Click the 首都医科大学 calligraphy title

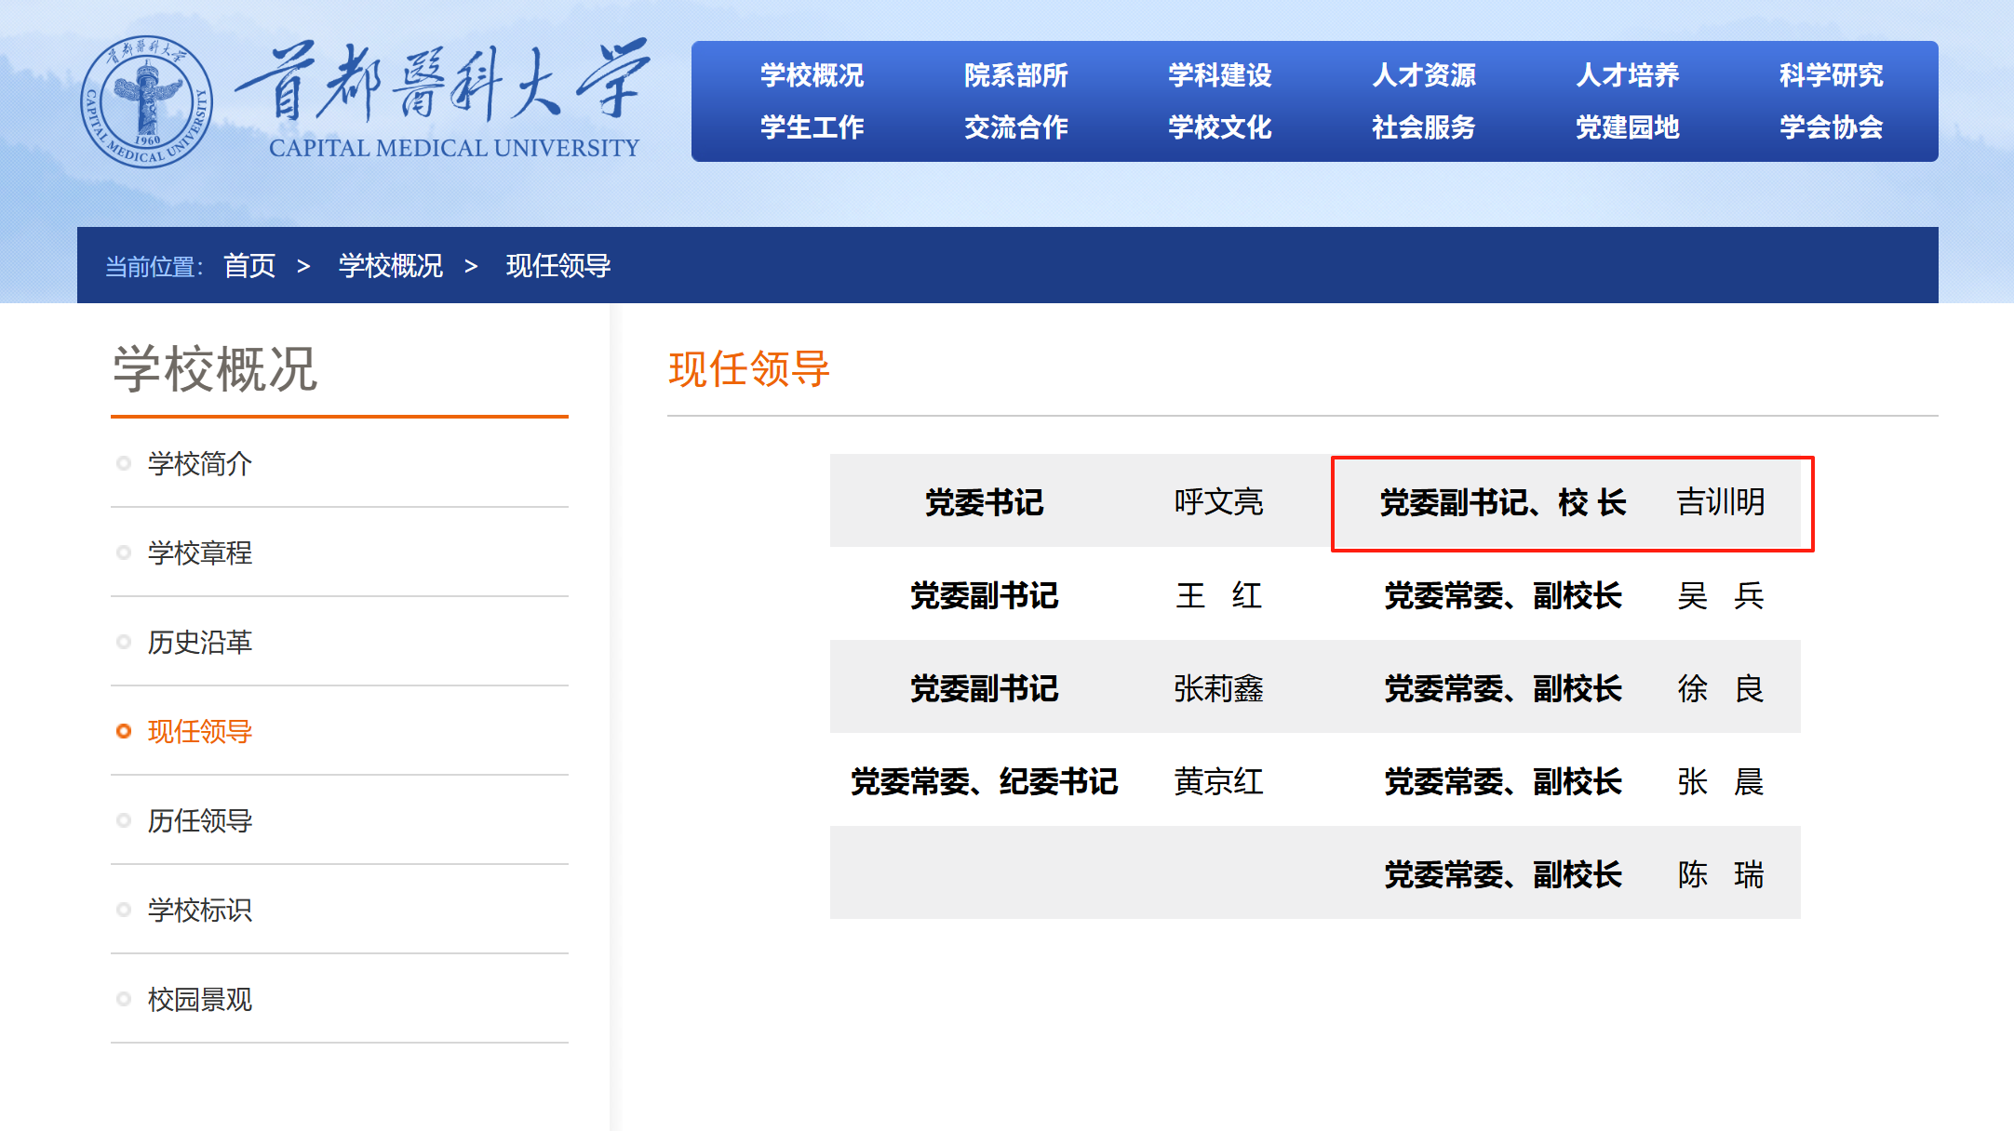point(443,84)
